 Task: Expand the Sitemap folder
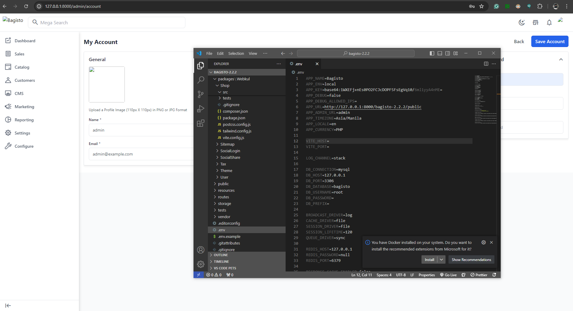coord(247,144)
